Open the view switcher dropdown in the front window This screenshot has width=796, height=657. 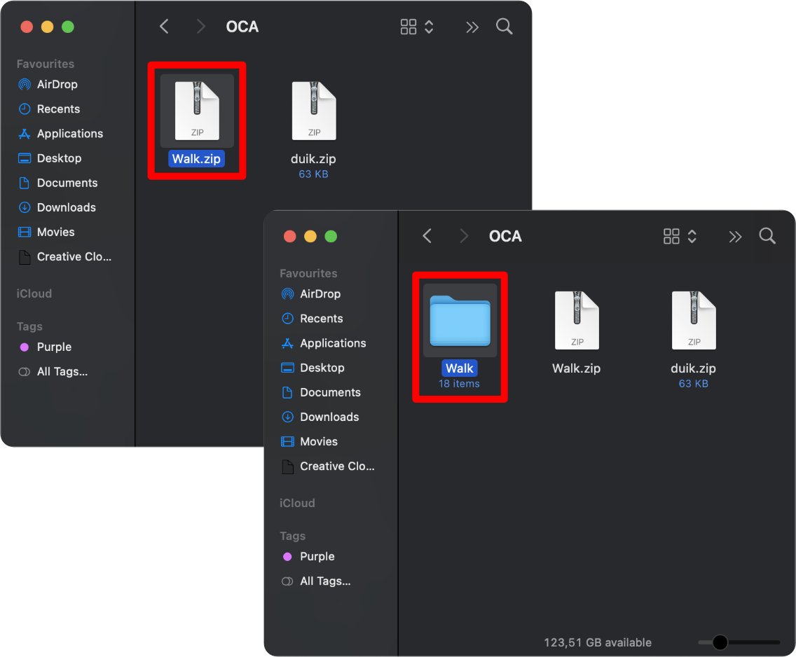[680, 236]
